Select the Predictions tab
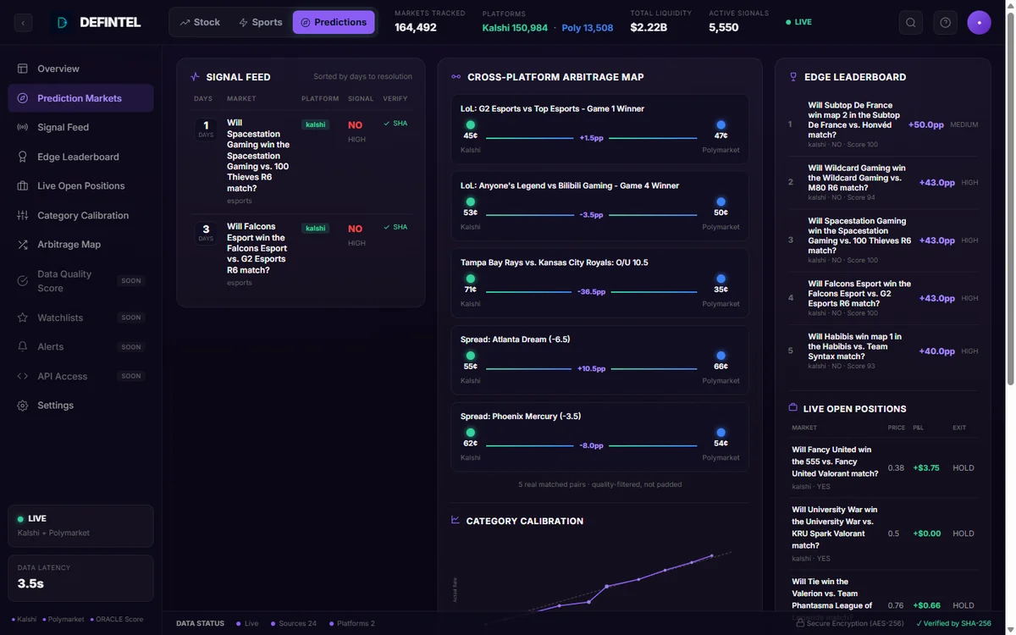The image size is (1016, 635). coord(334,22)
